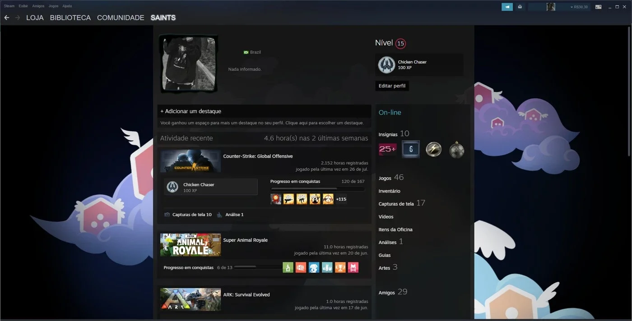
Task: Click the orange barrel achievement icon
Action: [x=301, y=267]
